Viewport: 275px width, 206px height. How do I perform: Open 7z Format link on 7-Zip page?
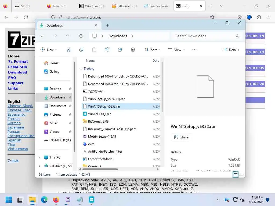tap(18, 61)
